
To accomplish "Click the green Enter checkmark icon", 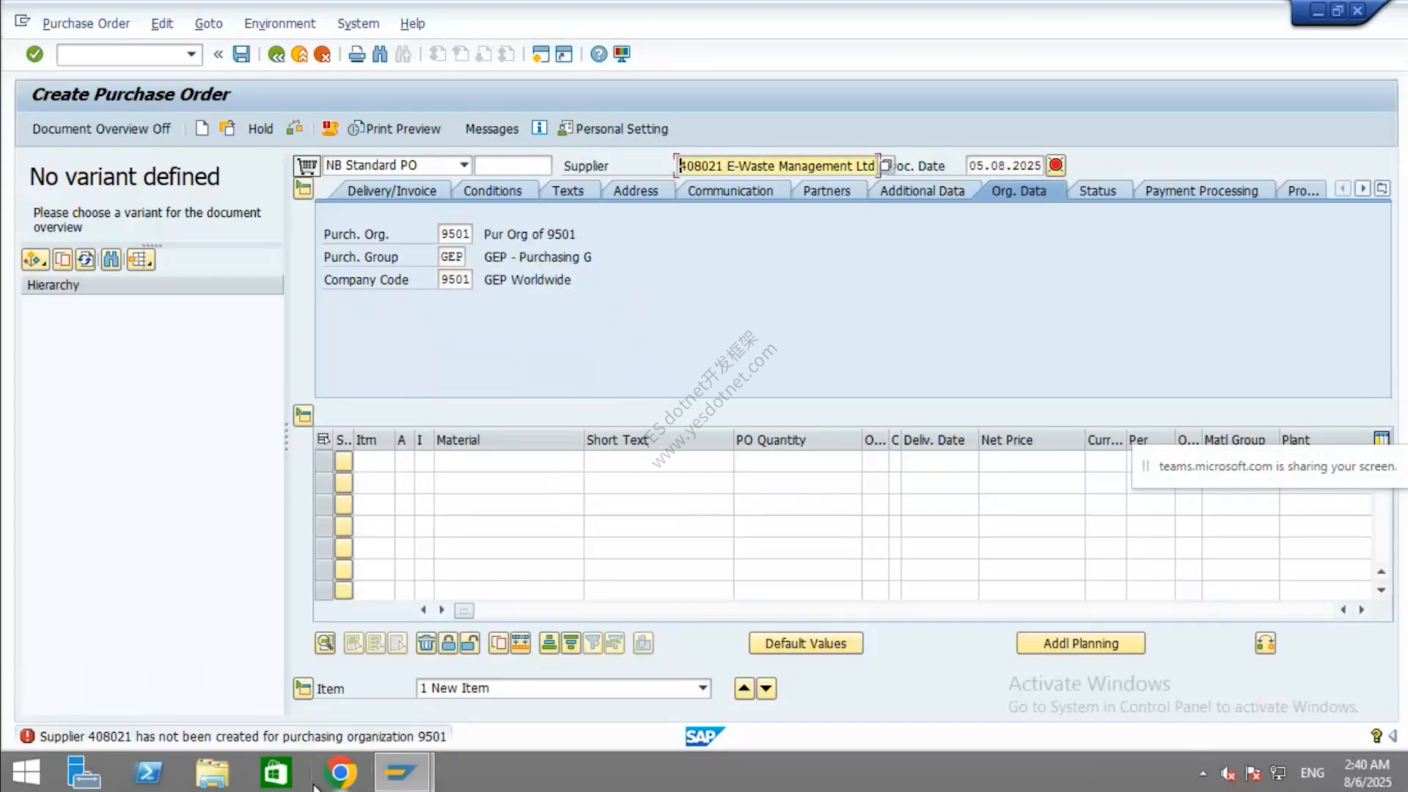I will 34,54.
